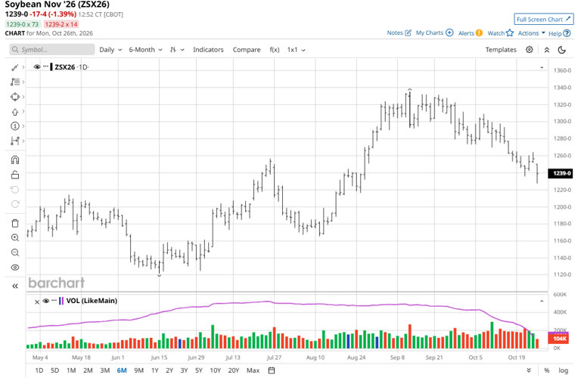Open the bar type selector icon
This screenshot has height=387, width=581.
[x=177, y=50]
